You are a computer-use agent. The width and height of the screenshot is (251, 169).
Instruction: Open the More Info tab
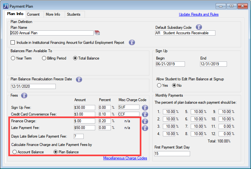[53, 14]
